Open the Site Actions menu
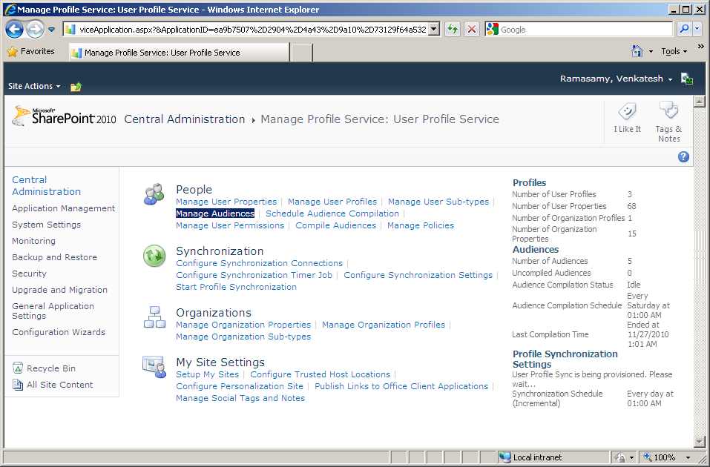Image resolution: width=710 pixels, height=467 pixels. tap(34, 86)
